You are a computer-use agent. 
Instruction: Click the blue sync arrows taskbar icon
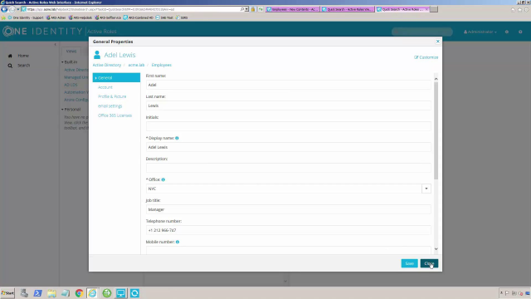pos(134,293)
